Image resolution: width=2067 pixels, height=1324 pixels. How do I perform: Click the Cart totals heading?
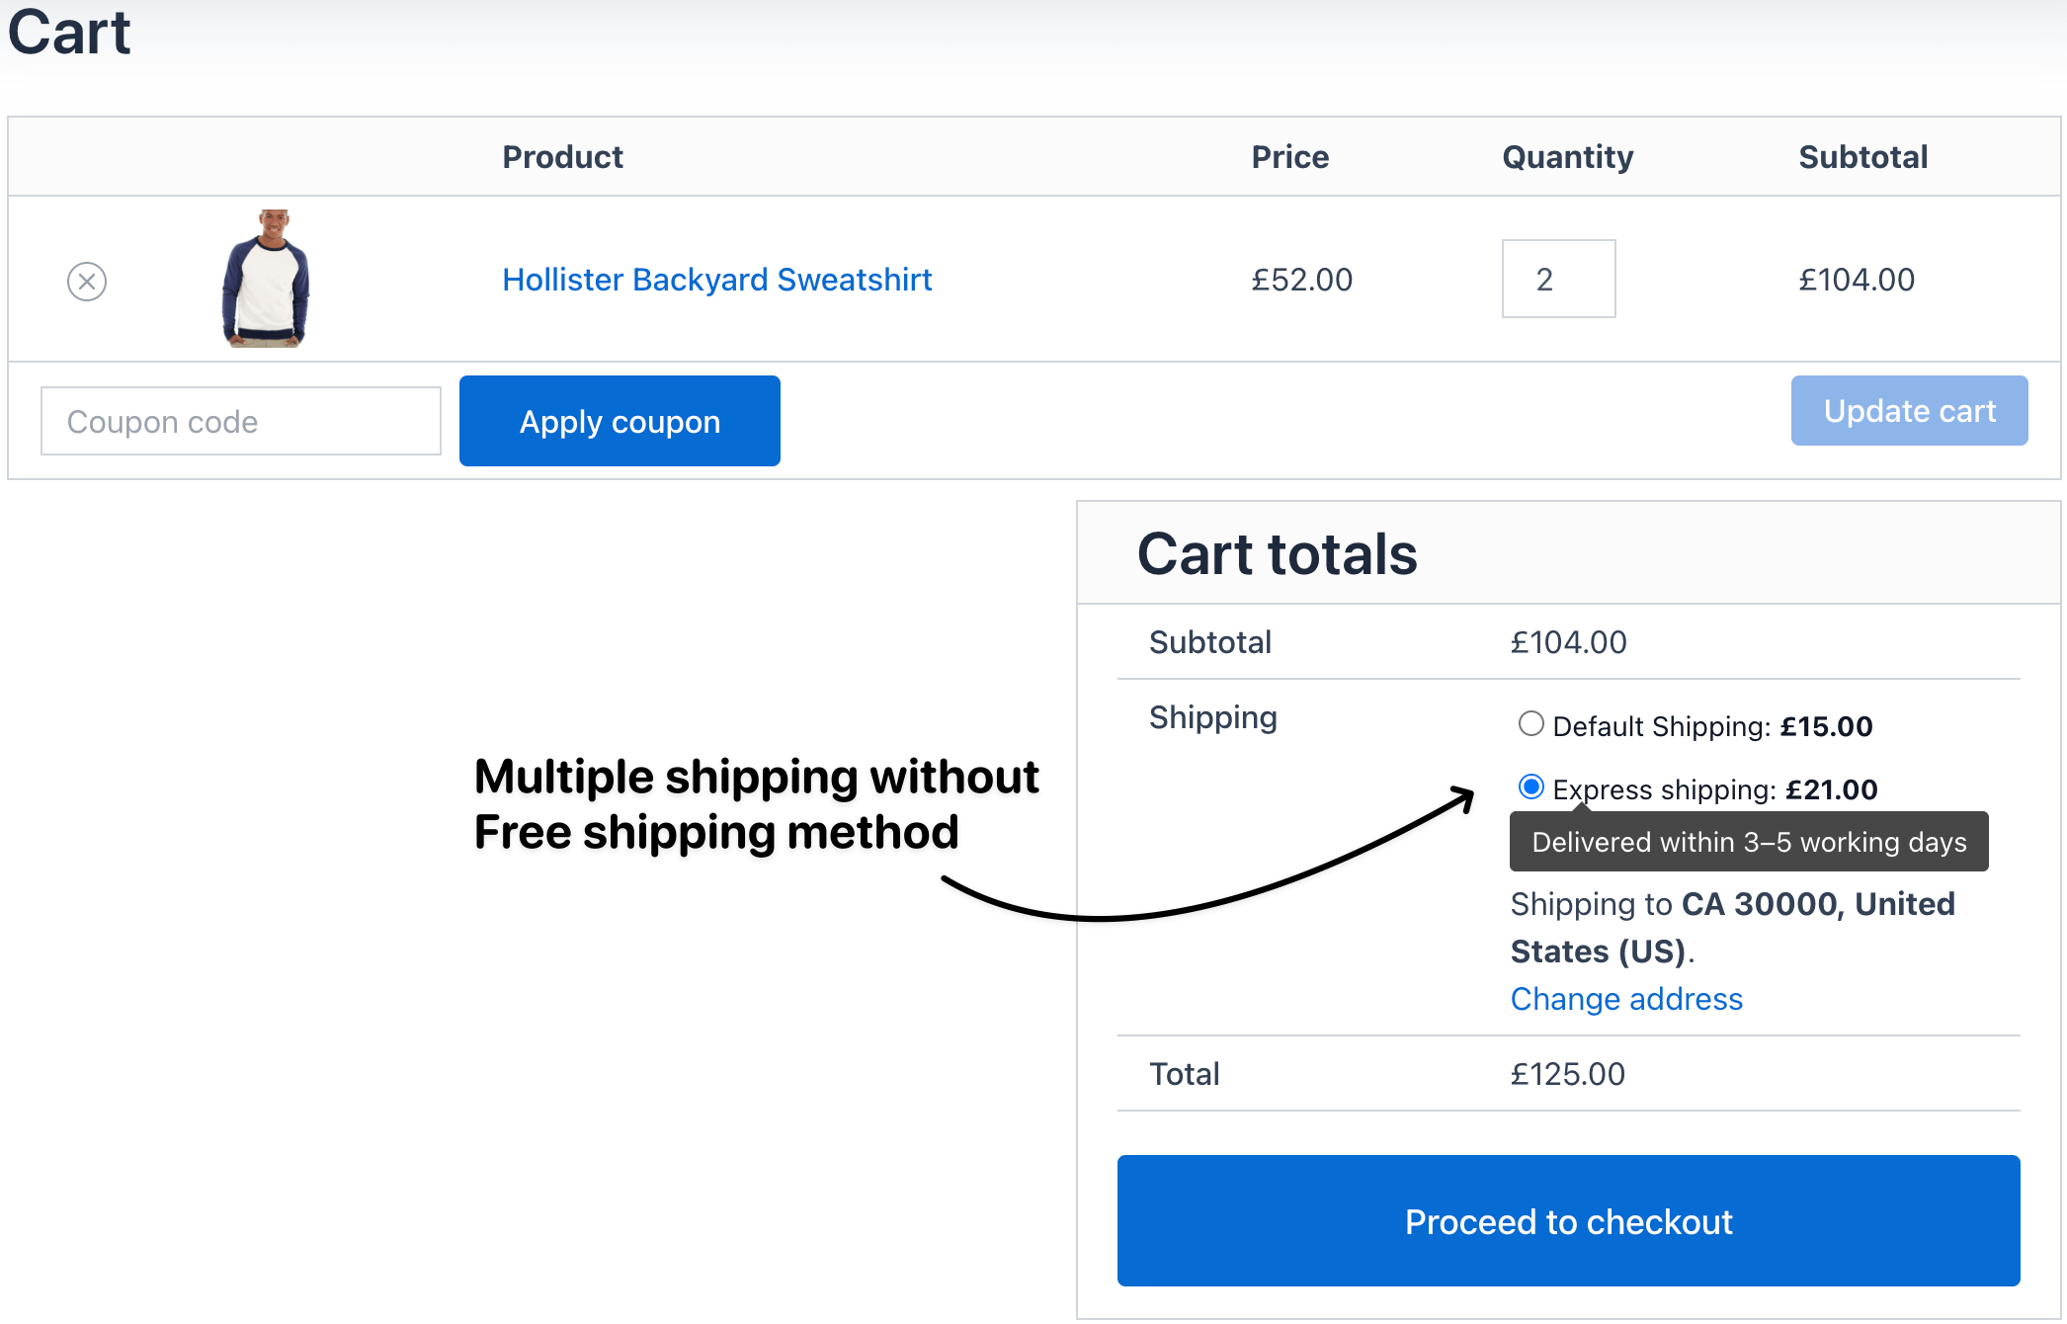[x=1277, y=553]
